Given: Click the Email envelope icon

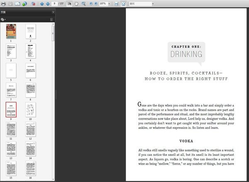Looking at the screenshot, I should coord(17,4).
